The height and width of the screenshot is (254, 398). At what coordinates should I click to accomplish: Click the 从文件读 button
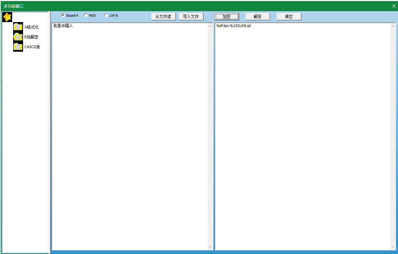click(x=163, y=16)
